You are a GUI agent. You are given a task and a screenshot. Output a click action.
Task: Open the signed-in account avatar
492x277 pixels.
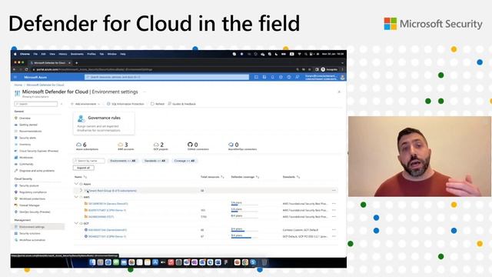(x=342, y=77)
